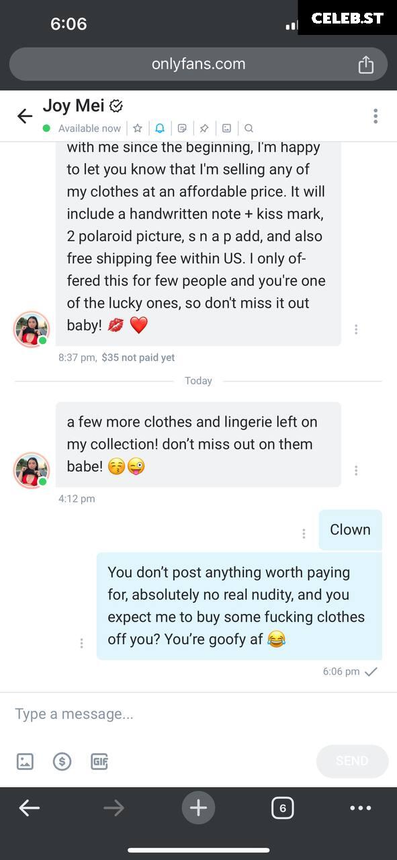Open a new browser tab with plus button
397x860 pixels.
pos(198,808)
